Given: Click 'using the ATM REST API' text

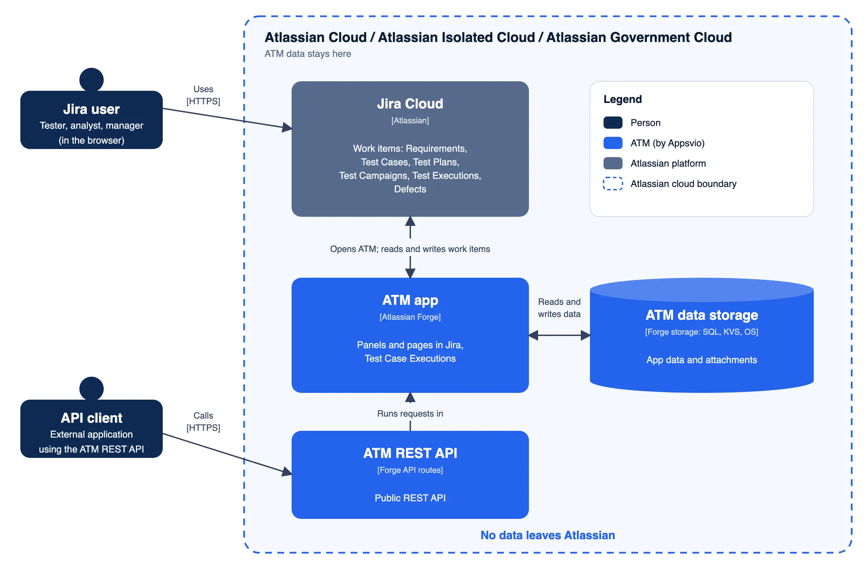Looking at the screenshot, I should coord(92,449).
